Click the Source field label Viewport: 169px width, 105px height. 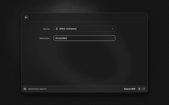click(x=46, y=29)
